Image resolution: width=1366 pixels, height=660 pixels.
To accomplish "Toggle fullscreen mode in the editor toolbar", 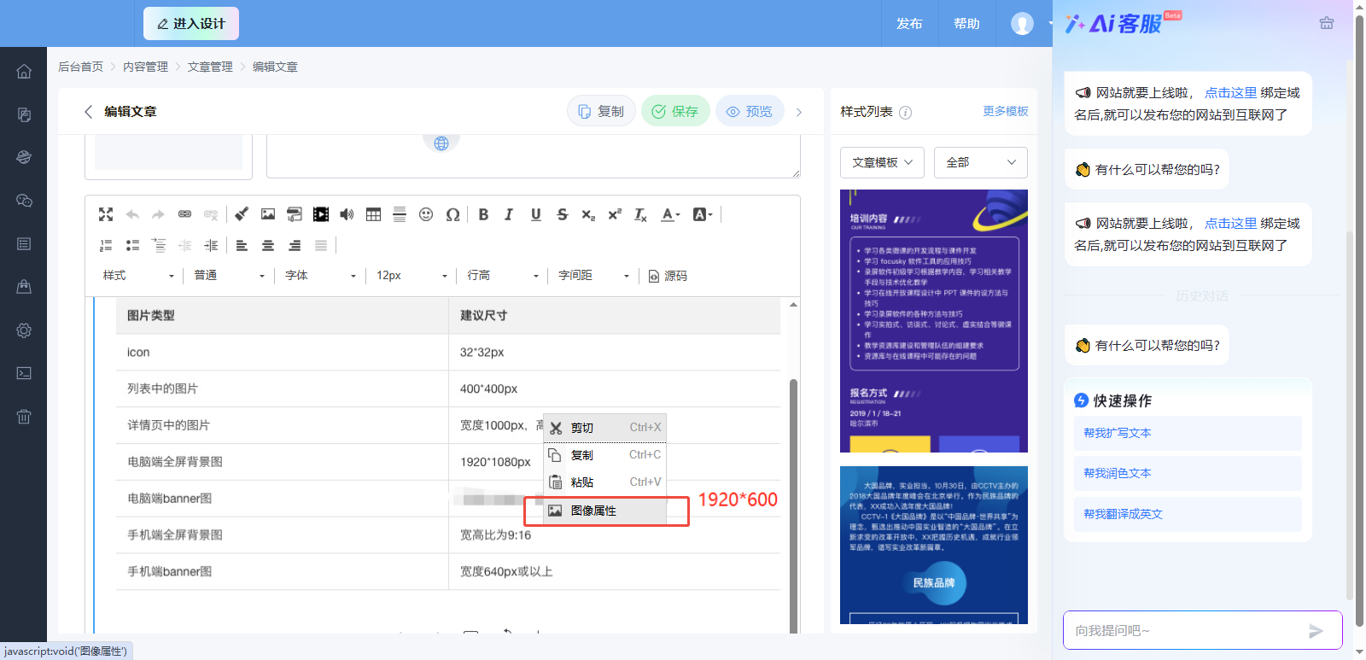I will [106, 214].
